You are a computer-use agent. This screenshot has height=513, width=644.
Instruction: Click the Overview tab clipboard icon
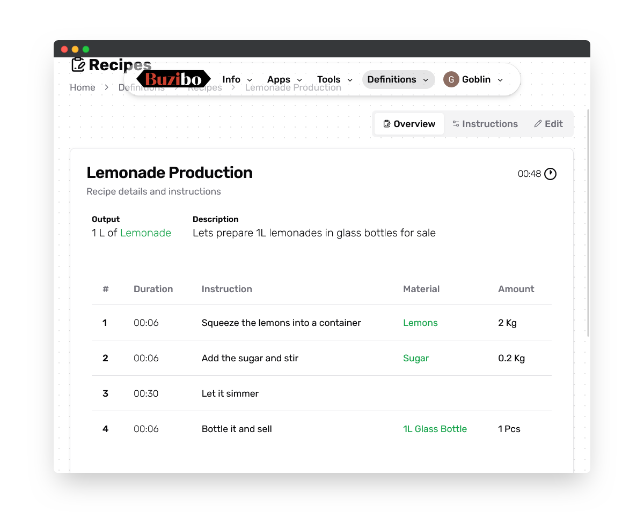coord(386,124)
